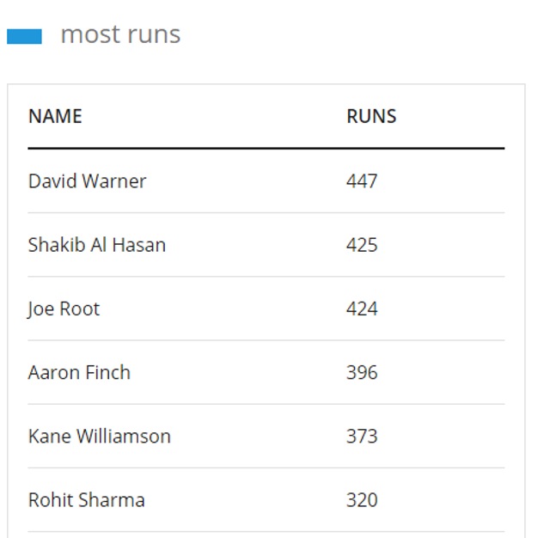Click Shakib Al Hasan's 425 runs value

point(362,245)
